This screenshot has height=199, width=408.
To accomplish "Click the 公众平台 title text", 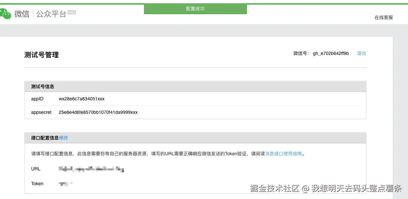I will tap(51, 14).
